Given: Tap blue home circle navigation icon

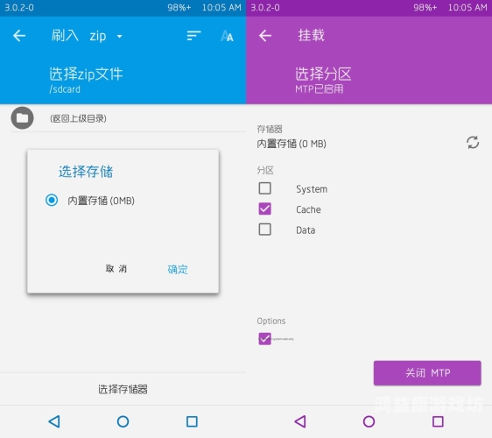Looking at the screenshot, I should pyautogui.click(x=123, y=421).
